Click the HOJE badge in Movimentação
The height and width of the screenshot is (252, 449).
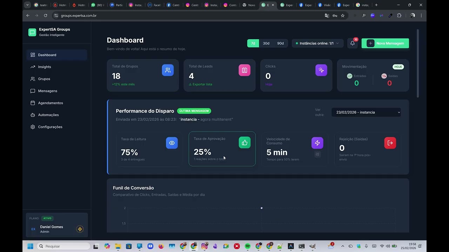click(398, 66)
